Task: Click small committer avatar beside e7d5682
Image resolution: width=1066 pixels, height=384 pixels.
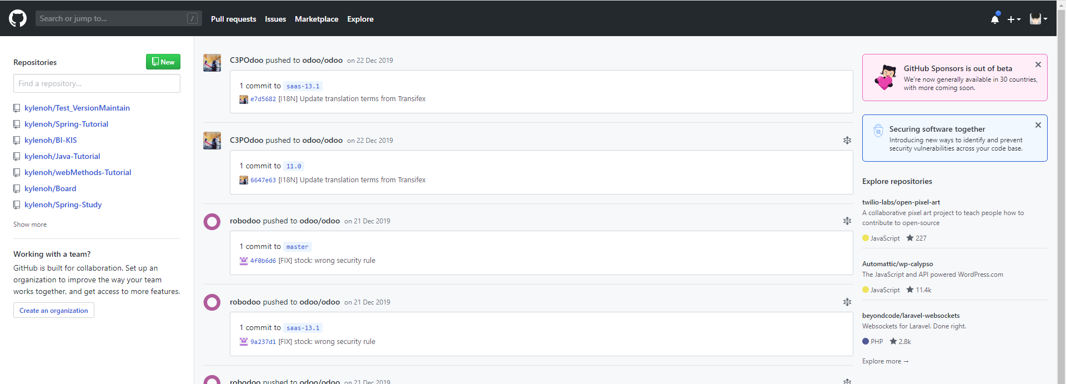Action: (x=244, y=99)
